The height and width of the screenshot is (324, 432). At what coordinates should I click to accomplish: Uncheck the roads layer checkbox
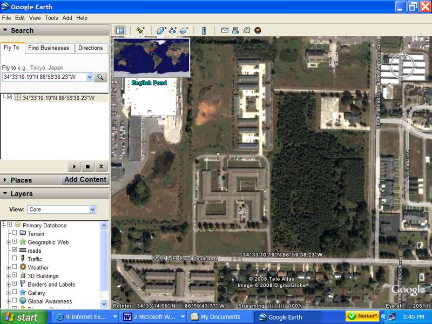pos(15,251)
